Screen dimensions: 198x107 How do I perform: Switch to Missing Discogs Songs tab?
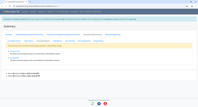[x=113, y=34]
